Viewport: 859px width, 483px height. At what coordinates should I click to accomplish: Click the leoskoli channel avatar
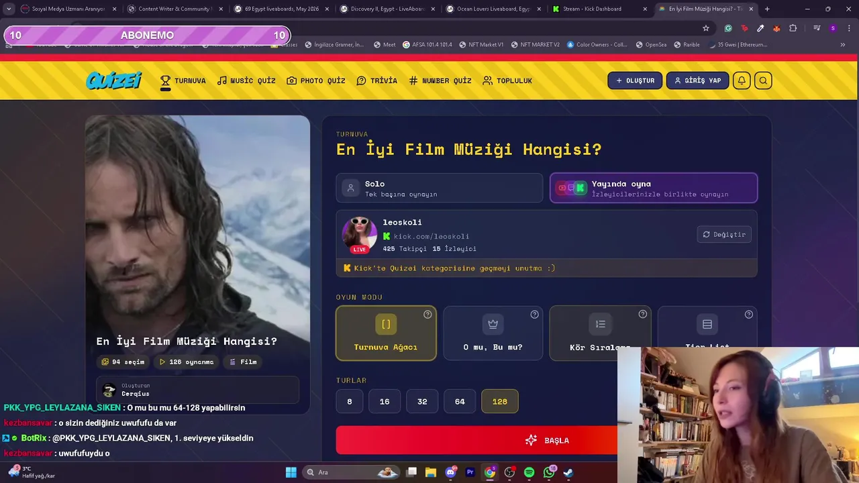[x=360, y=234]
